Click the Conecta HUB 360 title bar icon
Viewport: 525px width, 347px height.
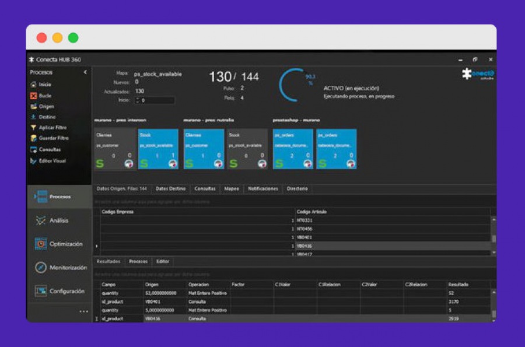pyautogui.click(x=32, y=59)
